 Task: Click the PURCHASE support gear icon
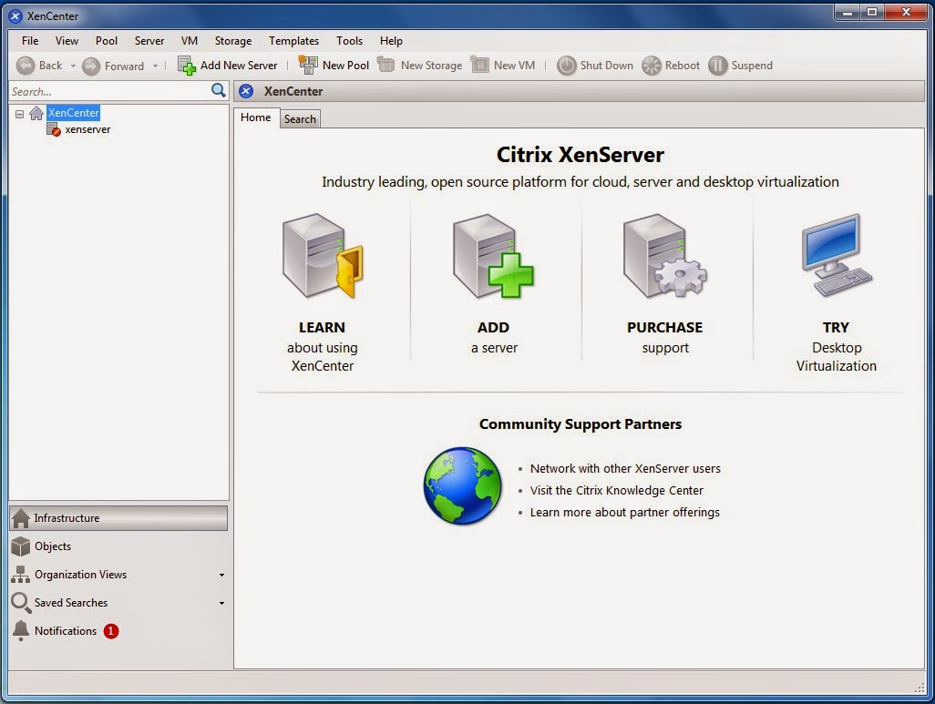[665, 256]
